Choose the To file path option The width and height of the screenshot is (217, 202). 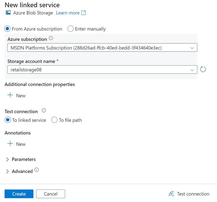coord(54,120)
